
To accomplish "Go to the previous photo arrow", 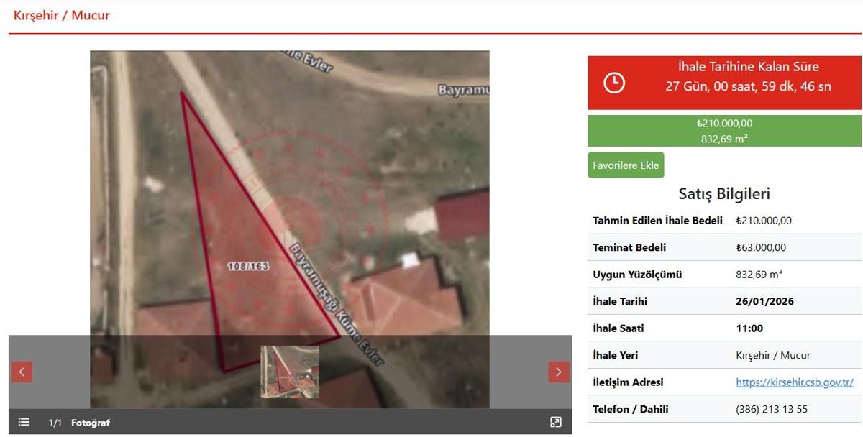I will pos(22,372).
